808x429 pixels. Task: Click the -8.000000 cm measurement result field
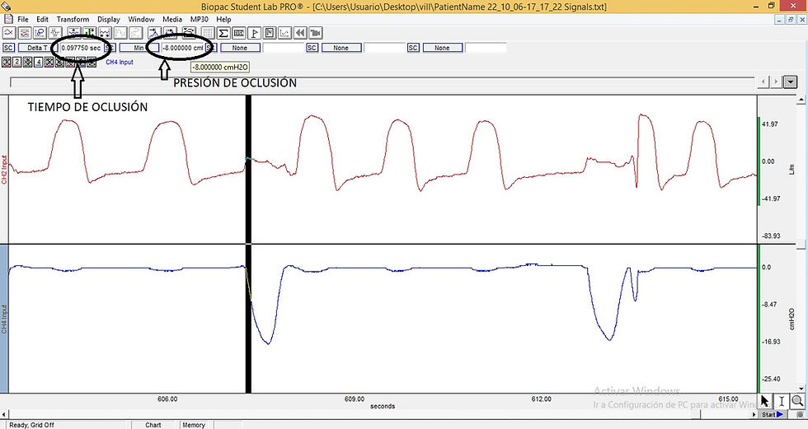click(x=182, y=48)
